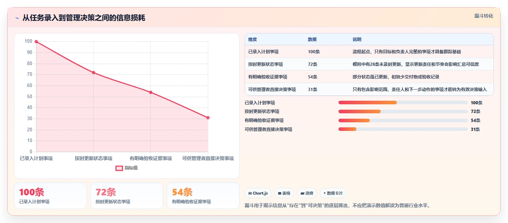Click the chart data point for 有明确验收证据事项

(151, 92)
